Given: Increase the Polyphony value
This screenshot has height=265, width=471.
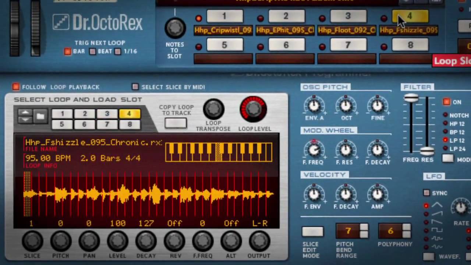Looking at the screenshot, I should [x=406, y=228].
